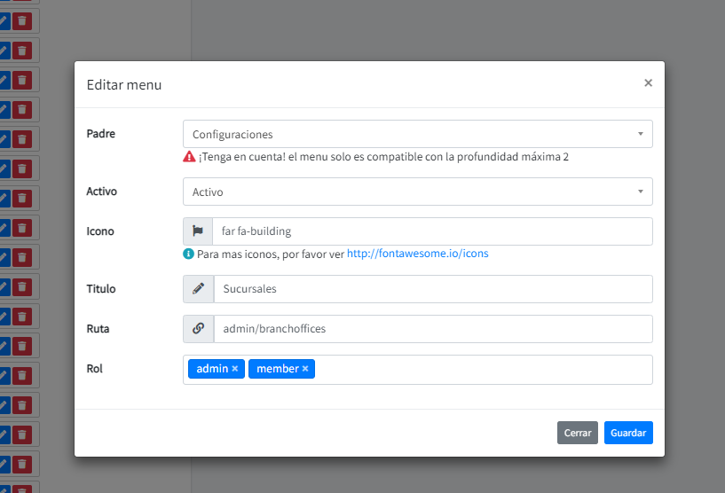Click the pencil icon next to Titulo

198,289
